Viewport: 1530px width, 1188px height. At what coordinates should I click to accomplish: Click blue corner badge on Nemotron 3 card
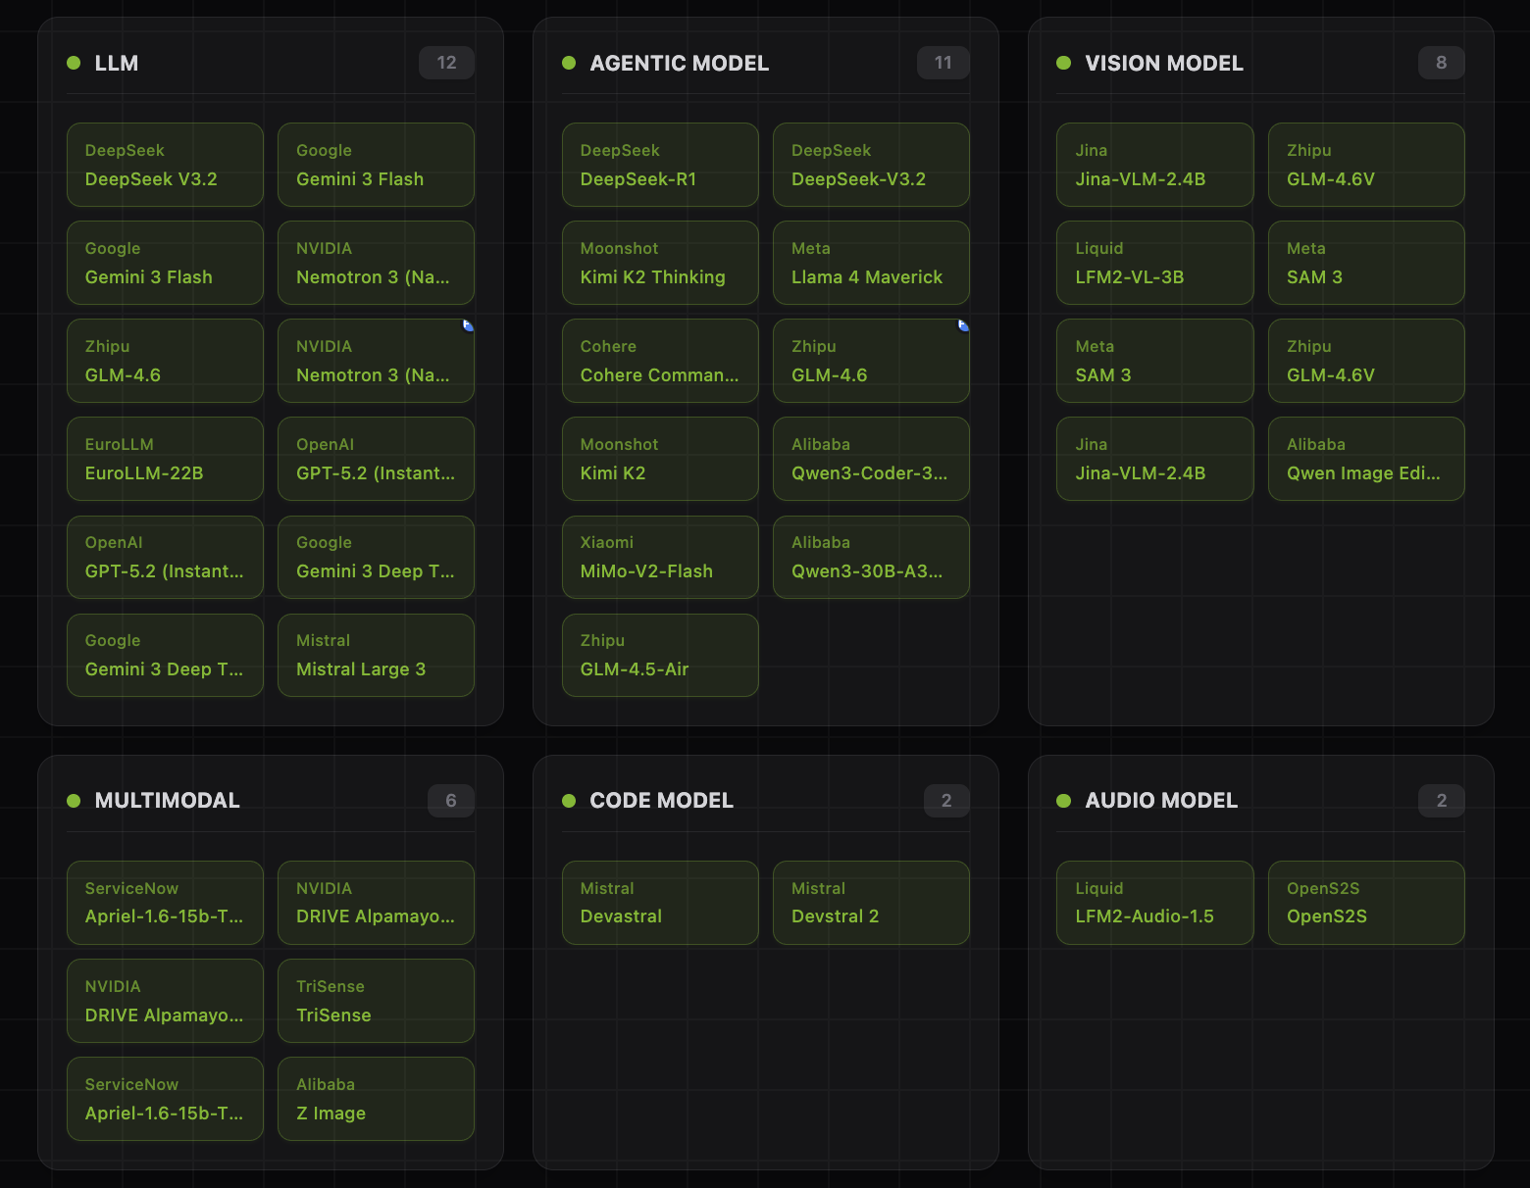click(x=468, y=325)
